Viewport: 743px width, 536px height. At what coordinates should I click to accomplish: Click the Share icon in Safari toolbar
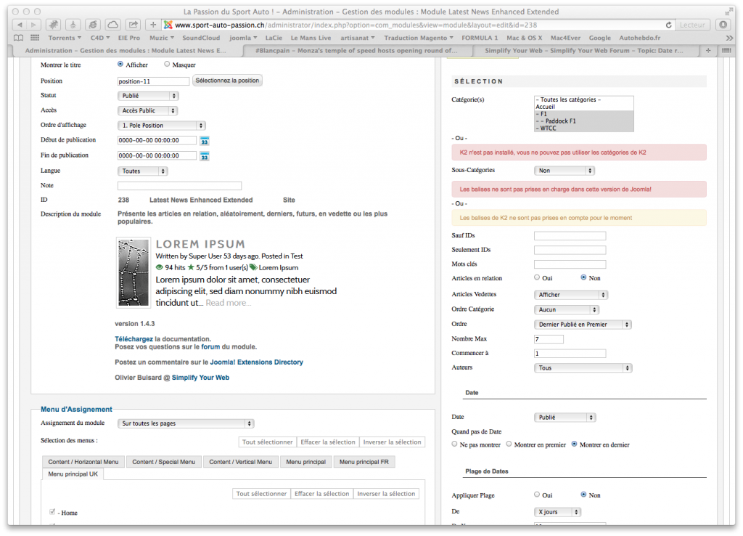[133, 25]
